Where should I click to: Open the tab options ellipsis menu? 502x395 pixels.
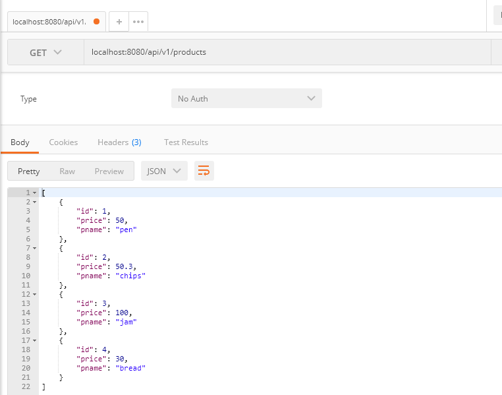pos(138,22)
